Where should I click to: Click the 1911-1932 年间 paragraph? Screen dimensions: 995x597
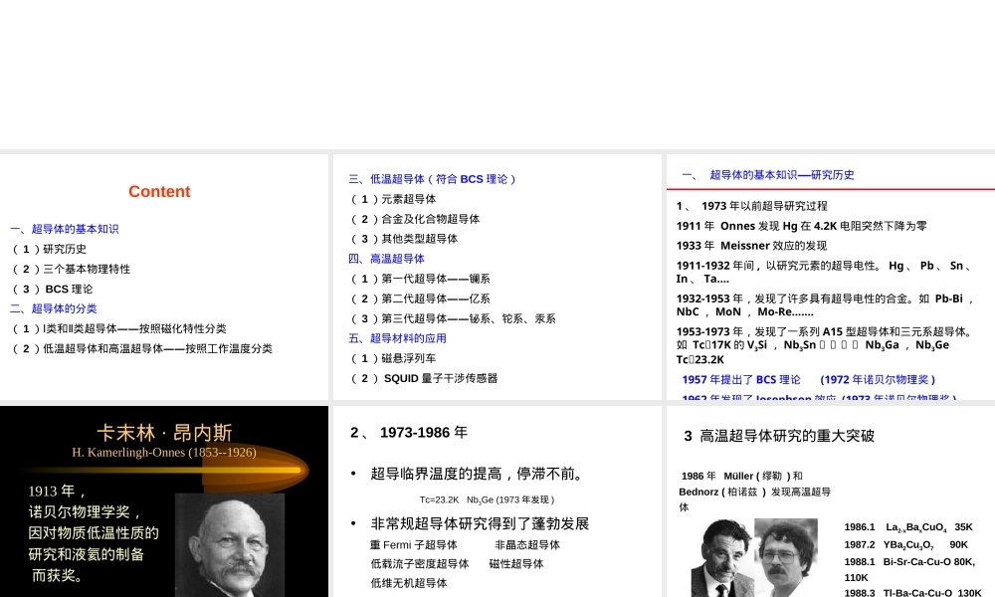(x=826, y=273)
